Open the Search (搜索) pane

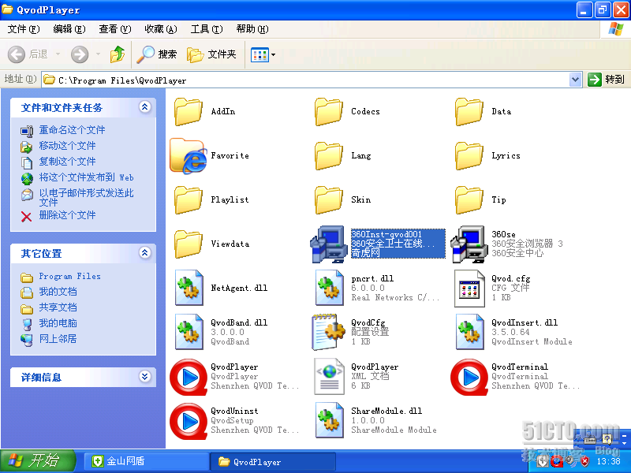(x=157, y=54)
